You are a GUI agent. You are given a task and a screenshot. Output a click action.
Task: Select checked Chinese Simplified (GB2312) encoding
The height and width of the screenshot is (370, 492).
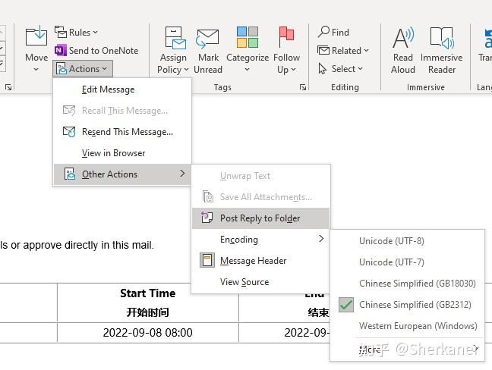point(407,305)
